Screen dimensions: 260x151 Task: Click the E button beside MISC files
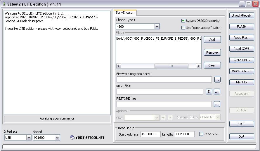tap(209, 92)
